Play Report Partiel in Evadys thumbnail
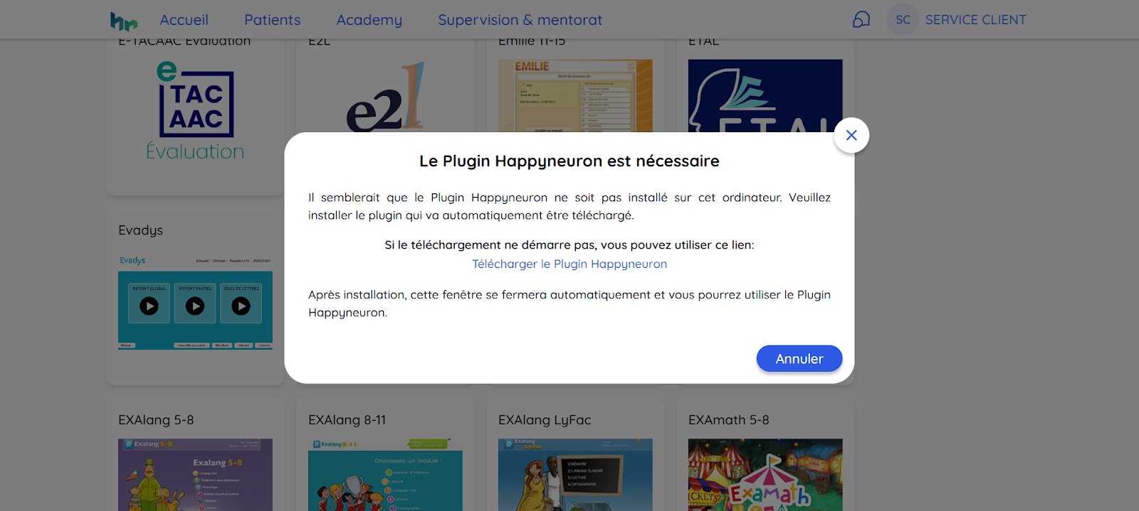This screenshot has width=1139, height=511. click(x=195, y=306)
